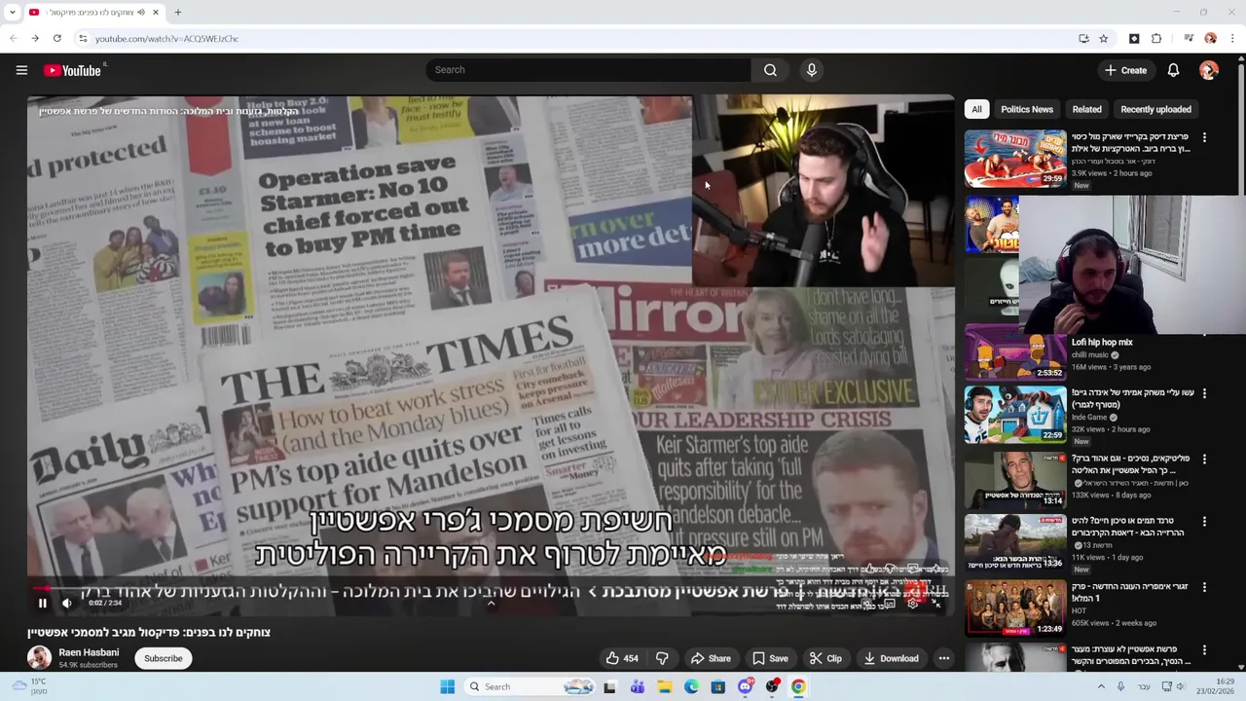Open the Chrome tab search dropdown arrow
This screenshot has height=701, width=1246.
point(12,13)
